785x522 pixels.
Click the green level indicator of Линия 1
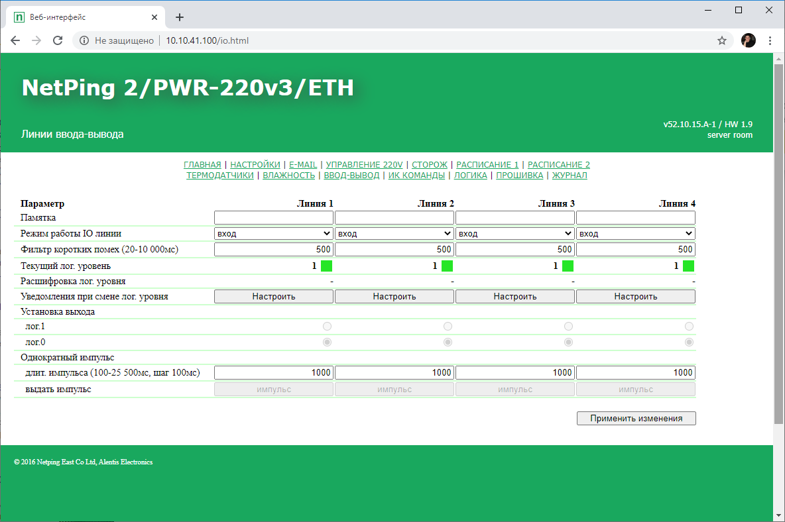pos(326,266)
